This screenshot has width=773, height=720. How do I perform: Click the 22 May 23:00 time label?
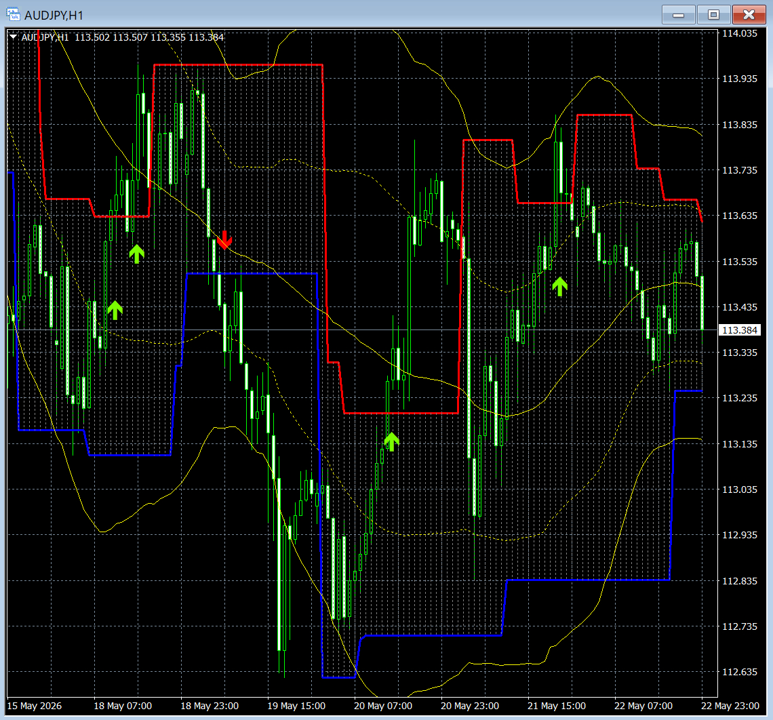tap(730, 706)
